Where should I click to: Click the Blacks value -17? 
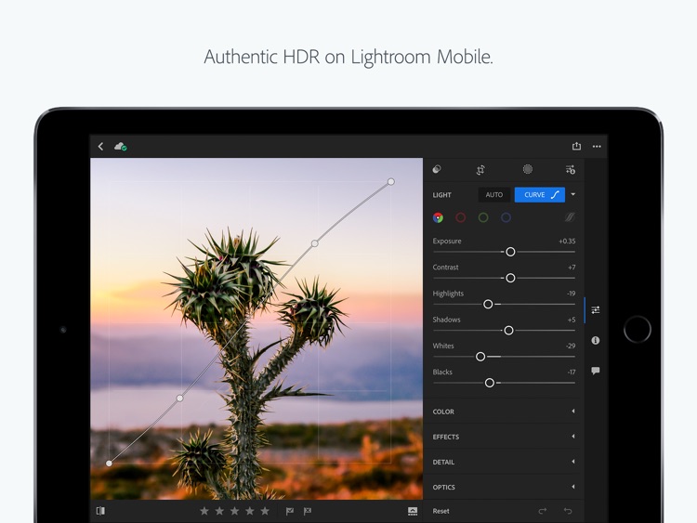point(572,372)
